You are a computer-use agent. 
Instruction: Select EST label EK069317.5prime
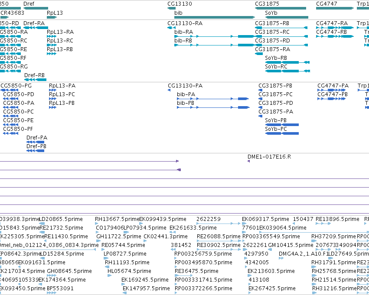265,219
